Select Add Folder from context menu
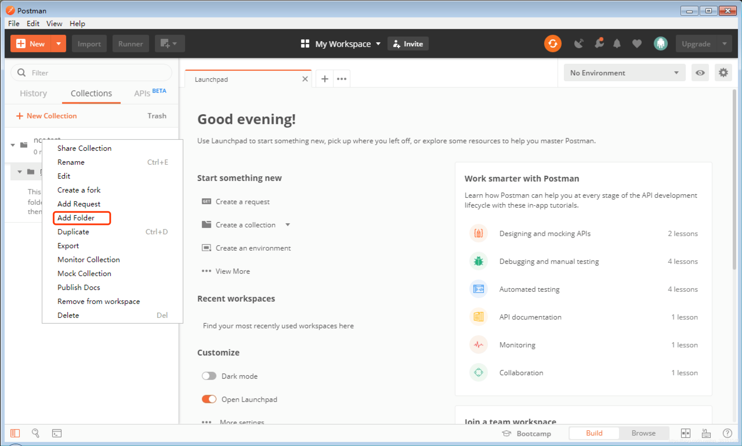The image size is (742, 446). pos(76,218)
